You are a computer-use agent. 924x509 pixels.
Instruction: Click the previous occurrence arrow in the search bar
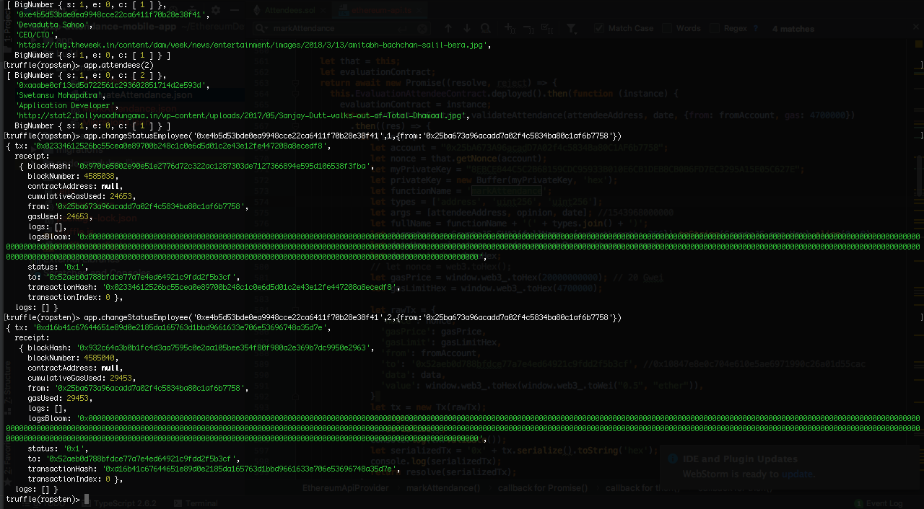point(448,28)
